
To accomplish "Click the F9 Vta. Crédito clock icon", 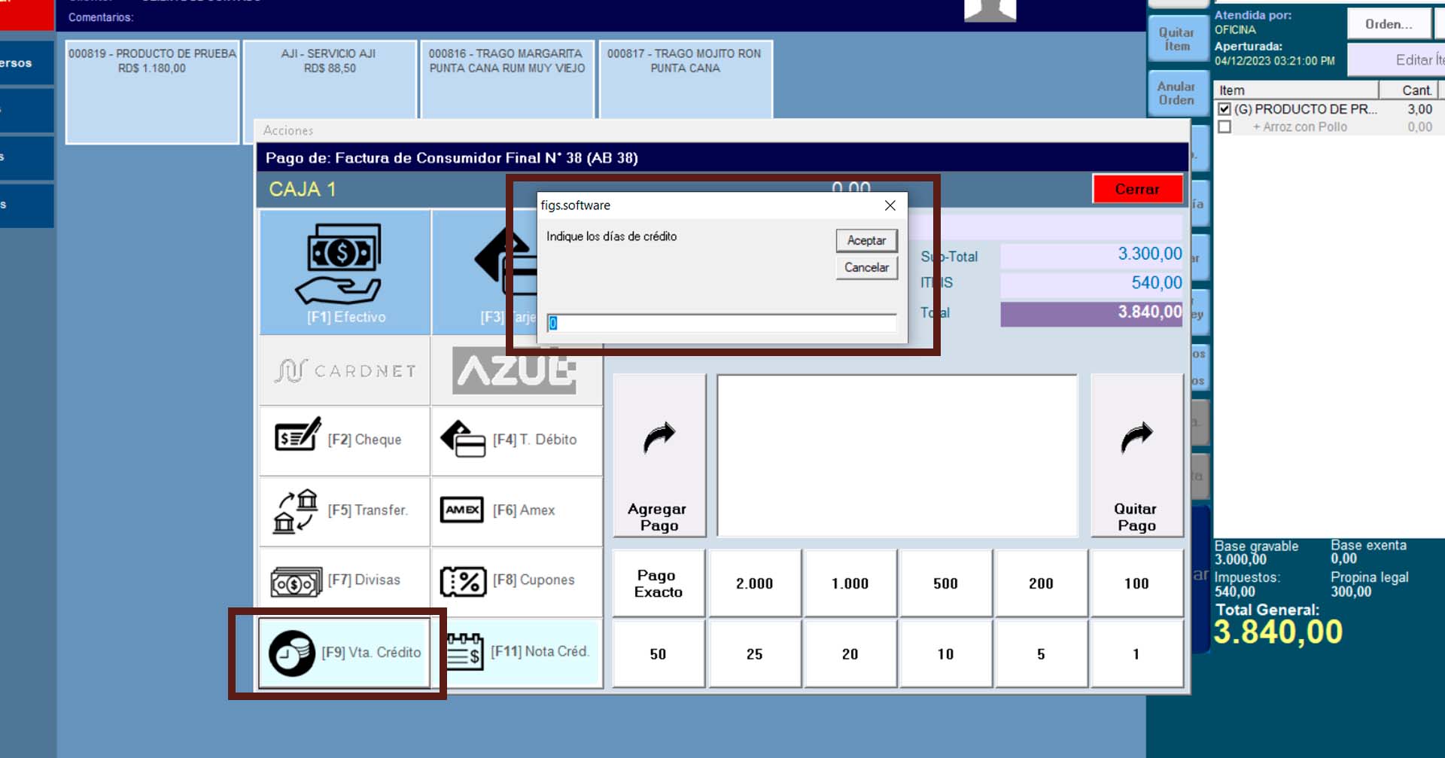I will [x=292, y=653].
